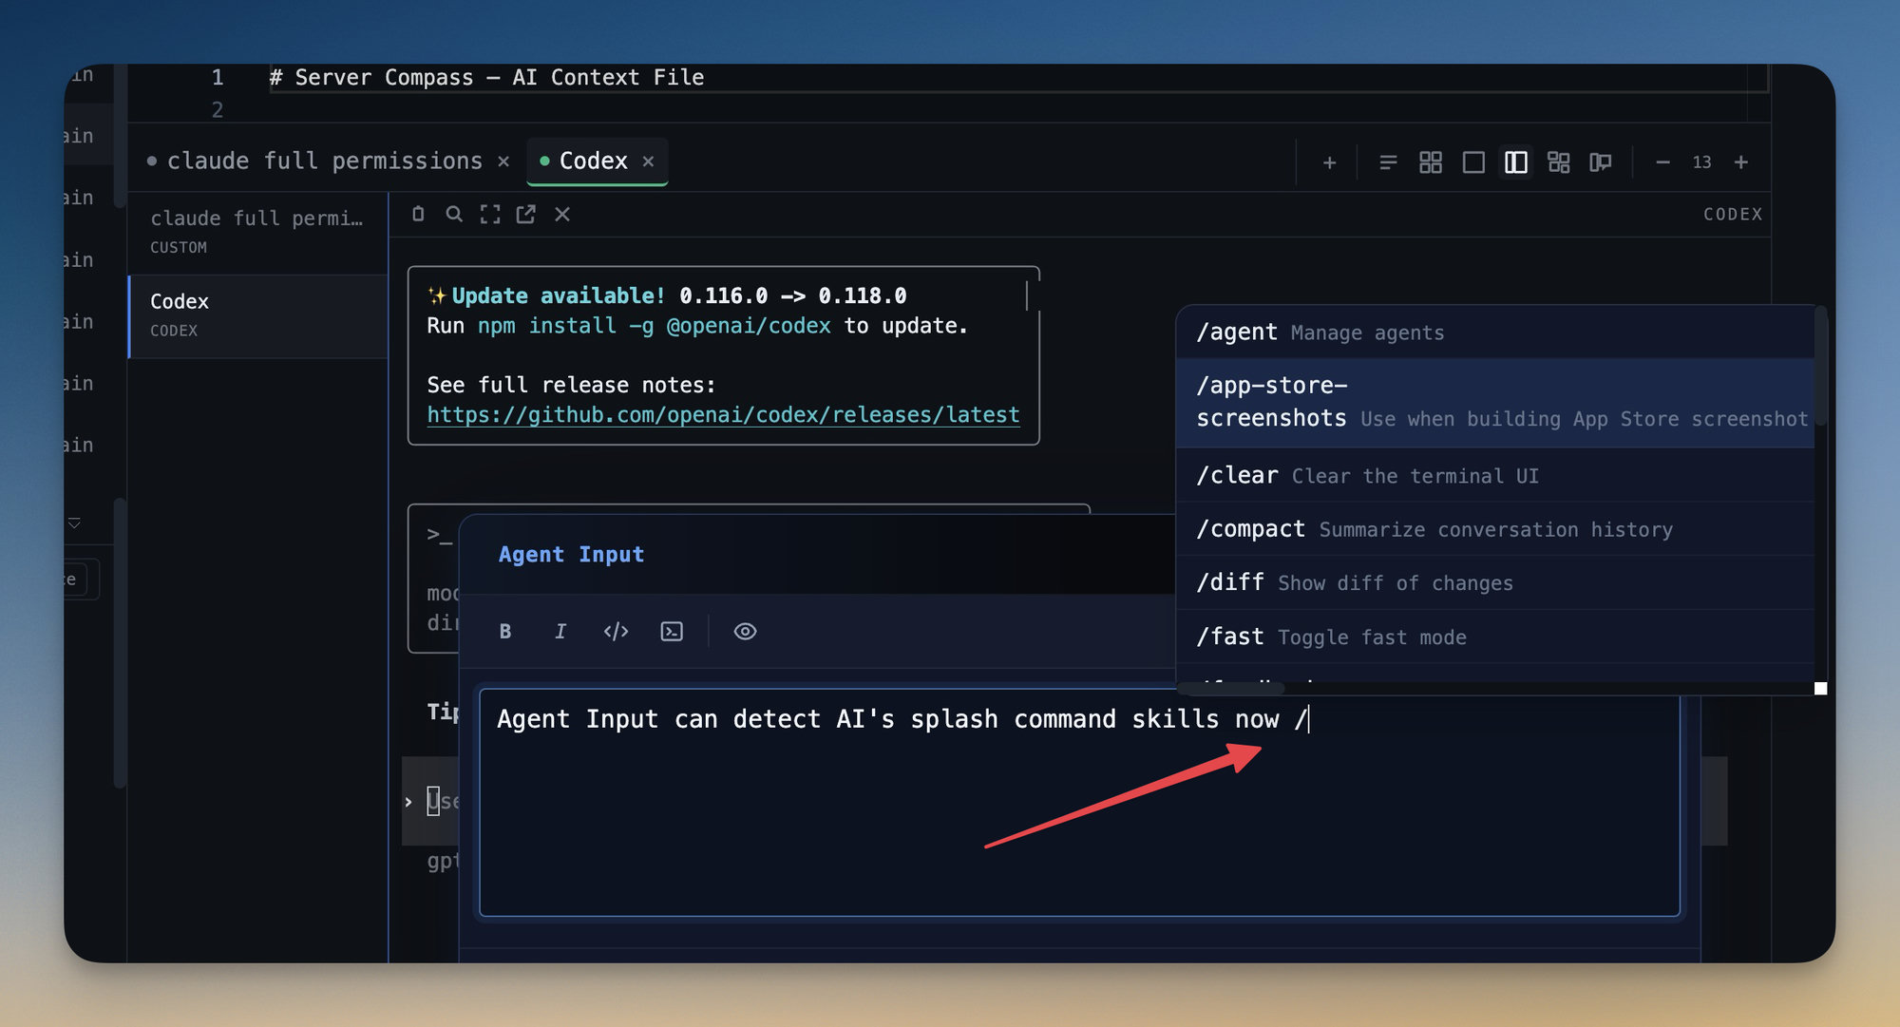
Task: Toggle fullscreen for the Codex terminal pane
Action: click(490, 214)
